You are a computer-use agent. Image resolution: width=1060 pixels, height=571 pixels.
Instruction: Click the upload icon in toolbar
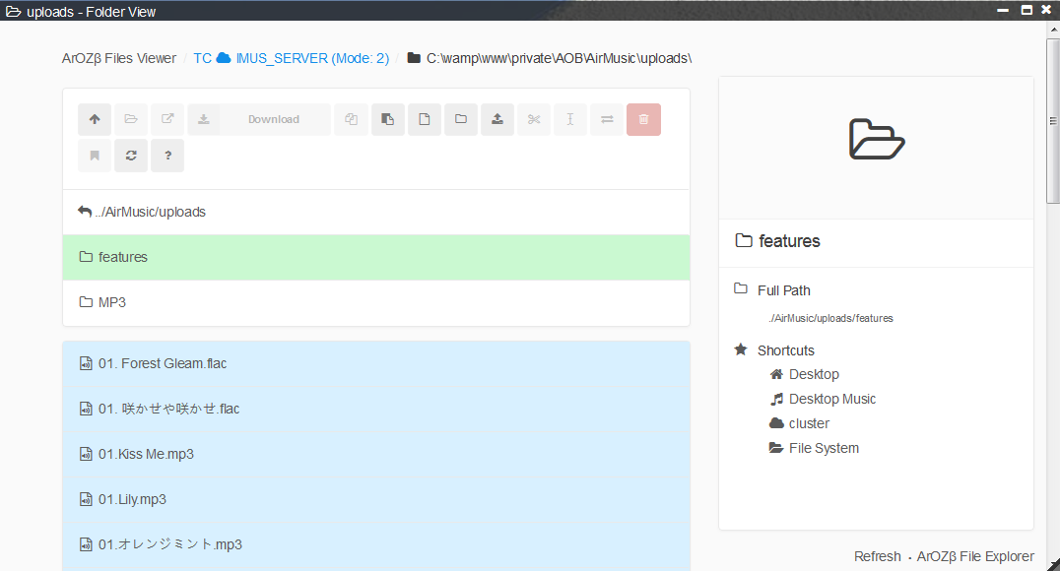tap(497, 120)
